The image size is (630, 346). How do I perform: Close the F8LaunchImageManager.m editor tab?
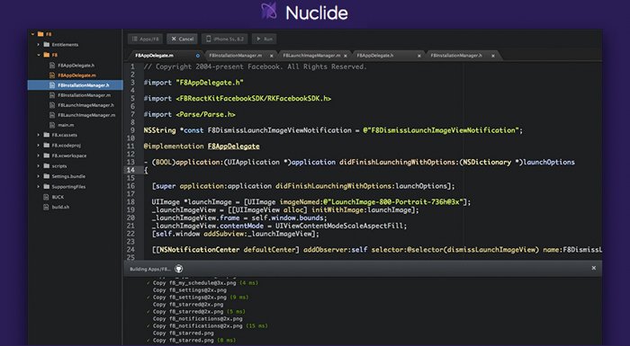[x=345, y=56]
